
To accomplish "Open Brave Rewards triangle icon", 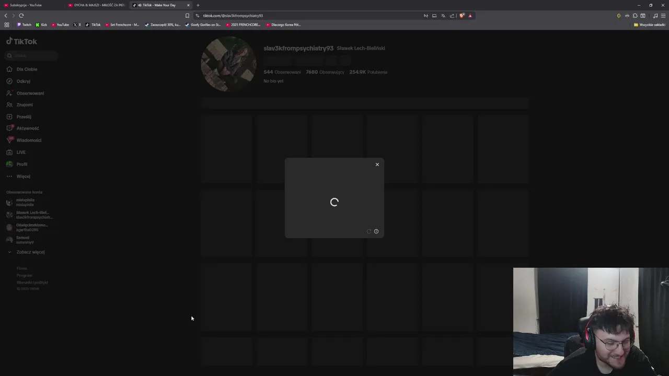I will pos(470,16).
